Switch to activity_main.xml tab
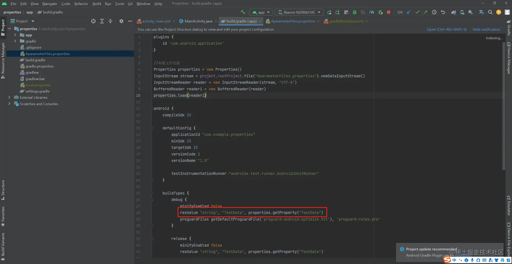This screenshot has height=264, width=512. 156,21
